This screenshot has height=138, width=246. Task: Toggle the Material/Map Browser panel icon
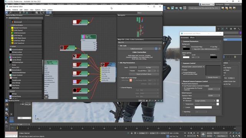pos(47,13)
